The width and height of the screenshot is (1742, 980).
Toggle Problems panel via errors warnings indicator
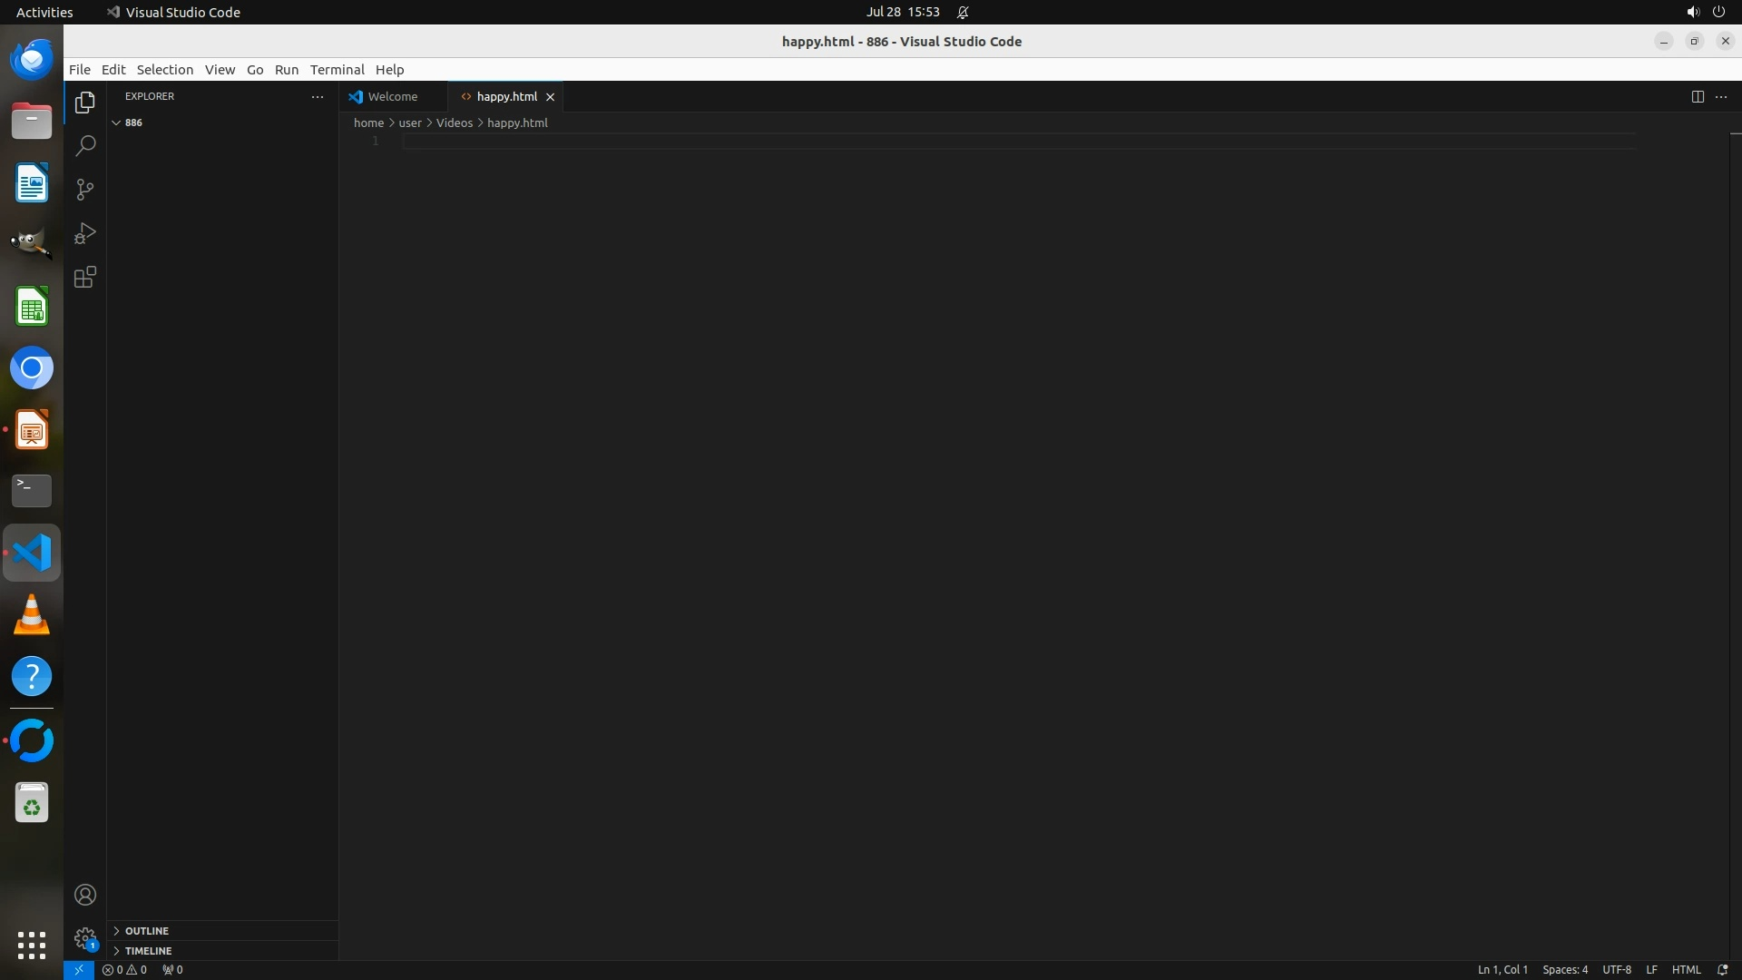(x=124, y=969)
